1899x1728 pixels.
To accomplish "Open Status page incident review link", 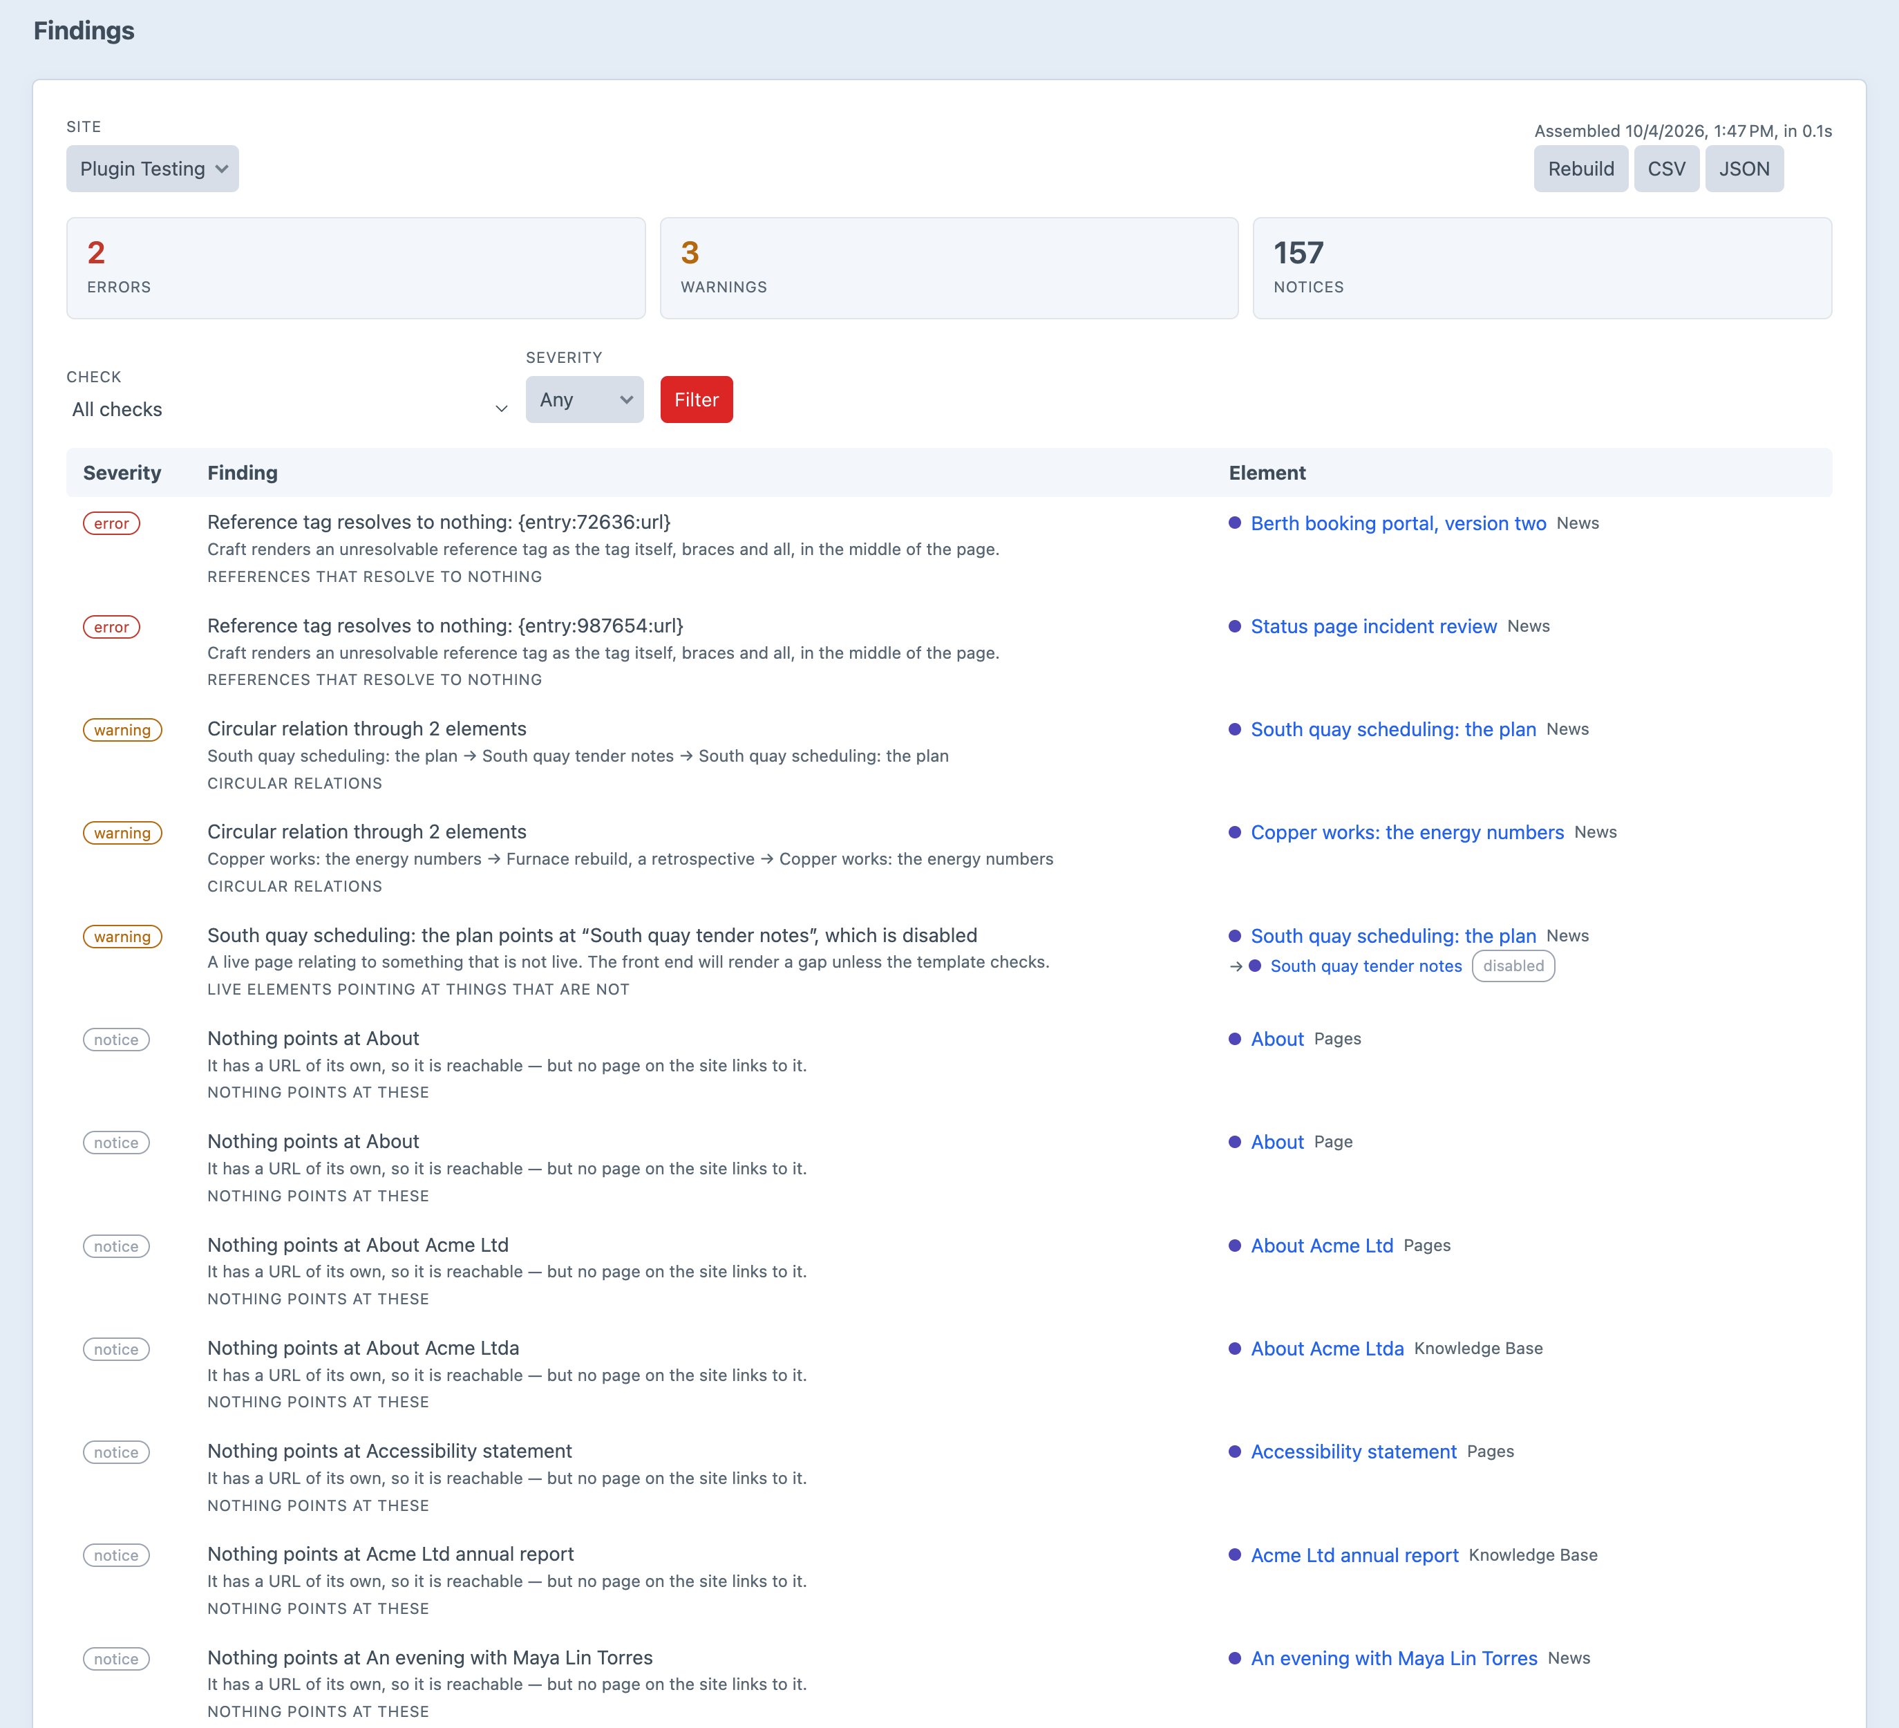I will pos(1373,626).
